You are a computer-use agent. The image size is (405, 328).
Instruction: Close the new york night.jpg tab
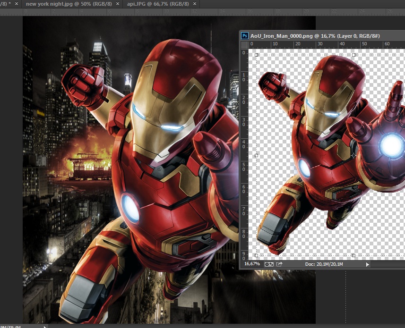click(x=117, y=4)
